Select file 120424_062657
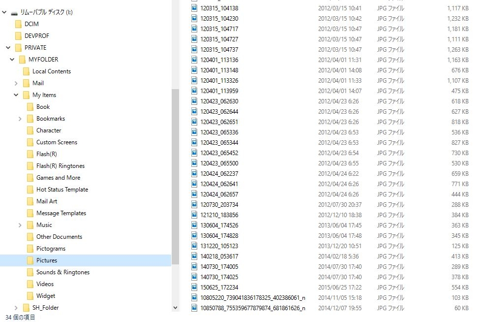The height and width of the screenshot is (322, 484). [x=219, y=194]
